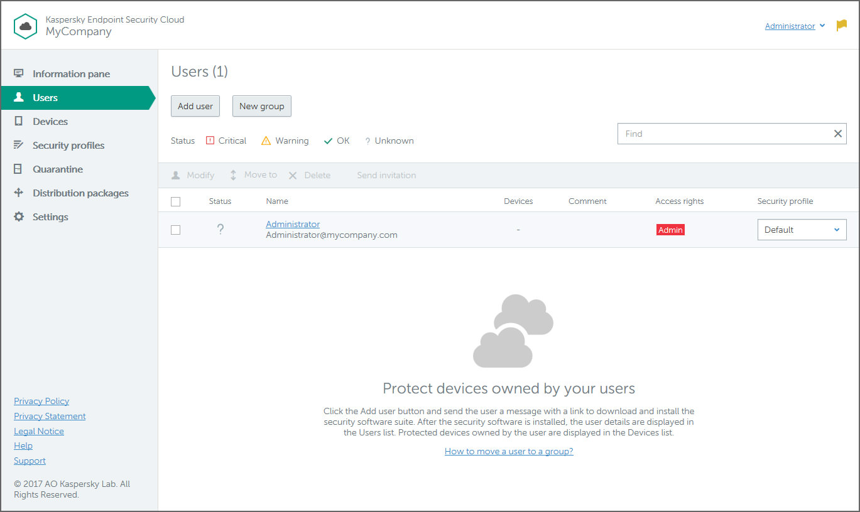Viewport: 860px width, 512px height.
Task: Click the yellow flag notification icon
Action: pyautogui.click(x=842, y=26)
